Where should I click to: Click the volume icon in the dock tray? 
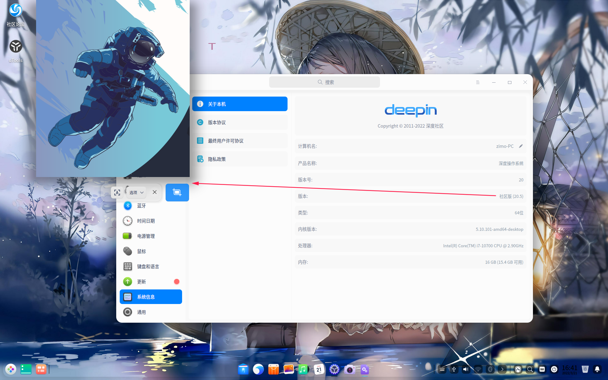tap(466, 369)
